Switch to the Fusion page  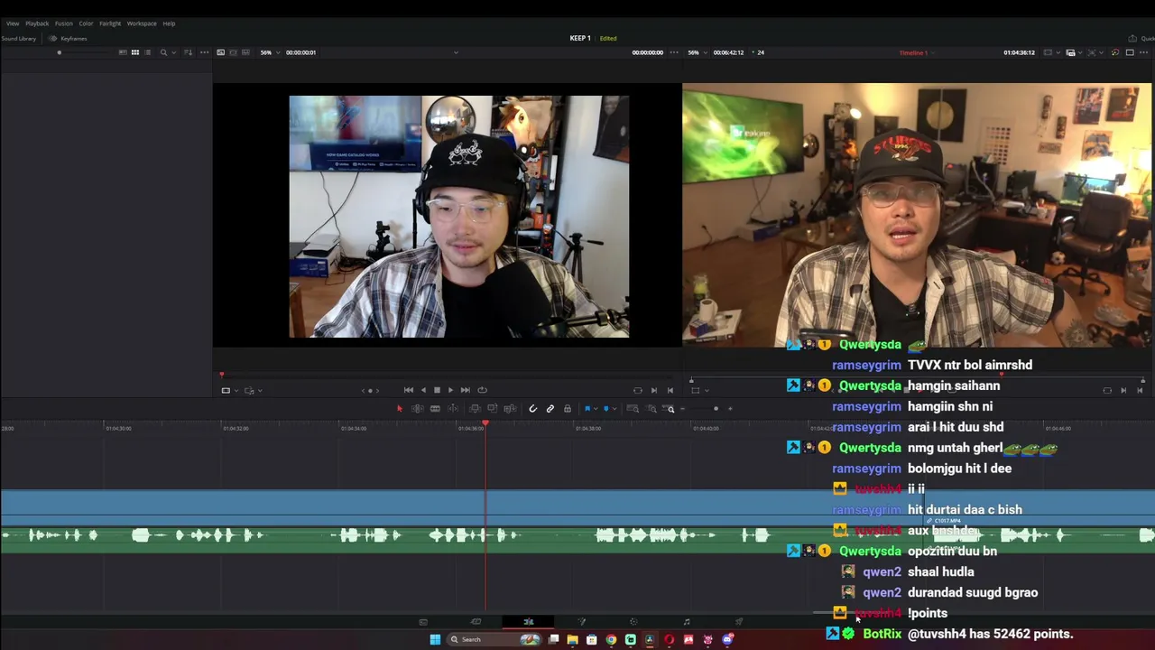[x=581, y=622]
